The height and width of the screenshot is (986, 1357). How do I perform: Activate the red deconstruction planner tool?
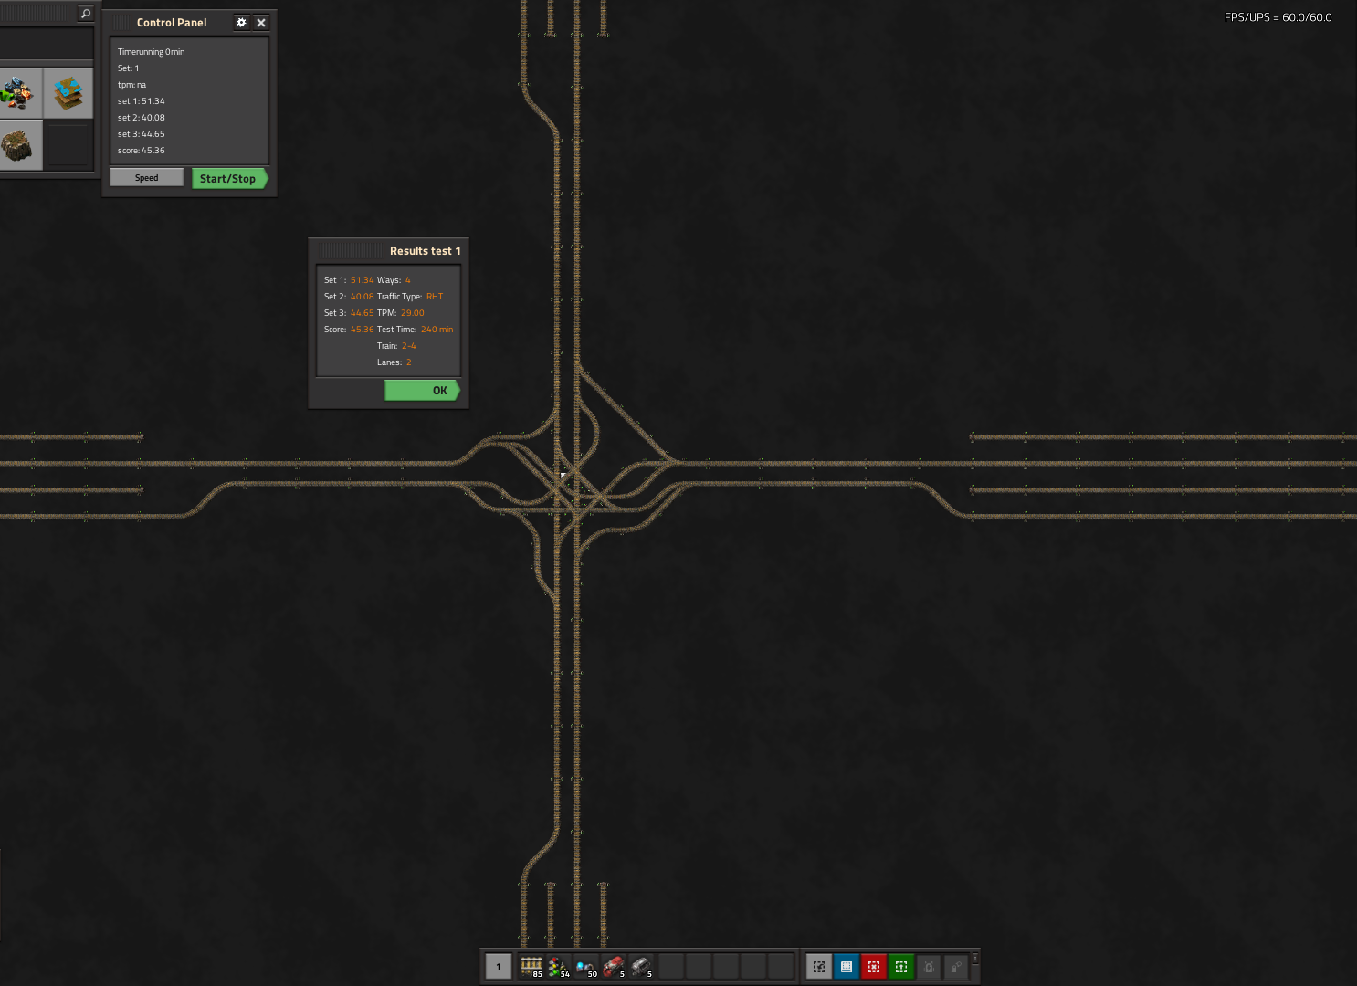(x=874, y=967)
